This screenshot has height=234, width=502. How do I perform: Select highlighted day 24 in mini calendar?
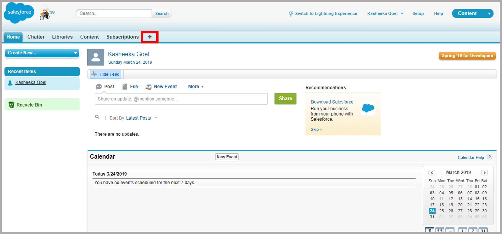click(x=432, y=211)
